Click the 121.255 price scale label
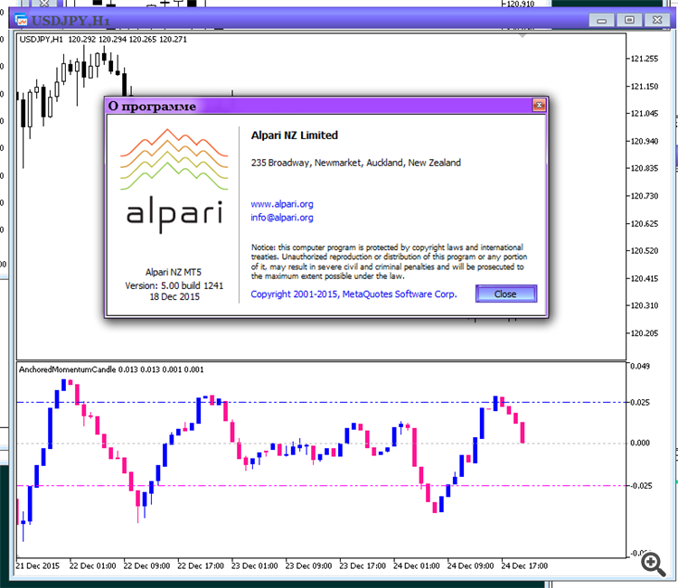This screenshot has width=678, height=588. pyautogui.click(x=645, y=59)
